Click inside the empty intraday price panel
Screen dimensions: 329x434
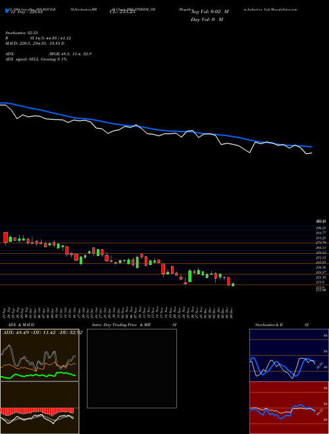[x=132, y=368]
